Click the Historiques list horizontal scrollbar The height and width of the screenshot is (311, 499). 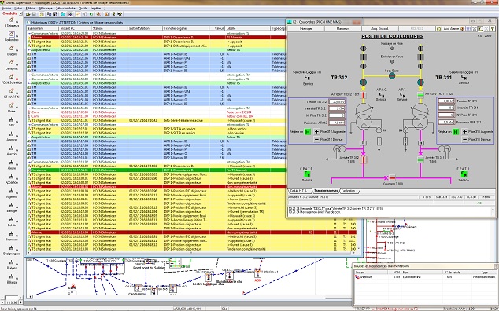point(191,253)
